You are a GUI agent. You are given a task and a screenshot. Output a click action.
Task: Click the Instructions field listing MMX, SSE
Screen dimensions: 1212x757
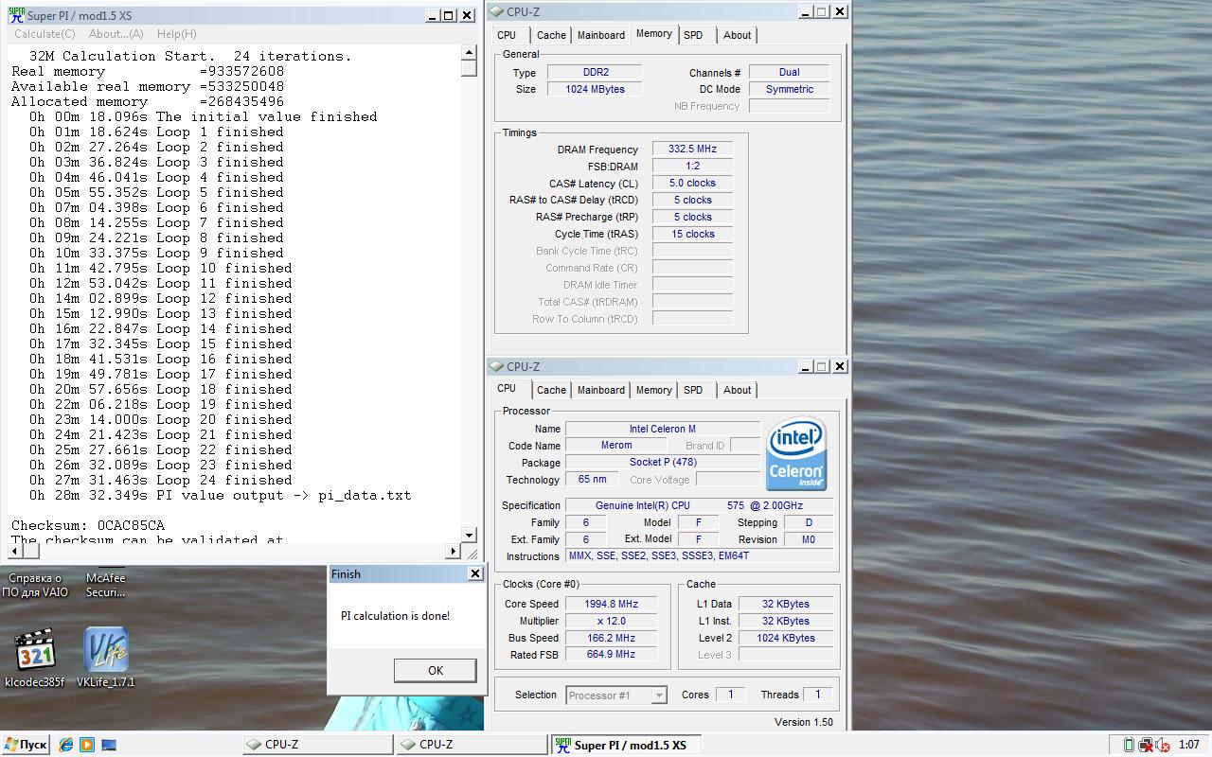click(699, 556)
